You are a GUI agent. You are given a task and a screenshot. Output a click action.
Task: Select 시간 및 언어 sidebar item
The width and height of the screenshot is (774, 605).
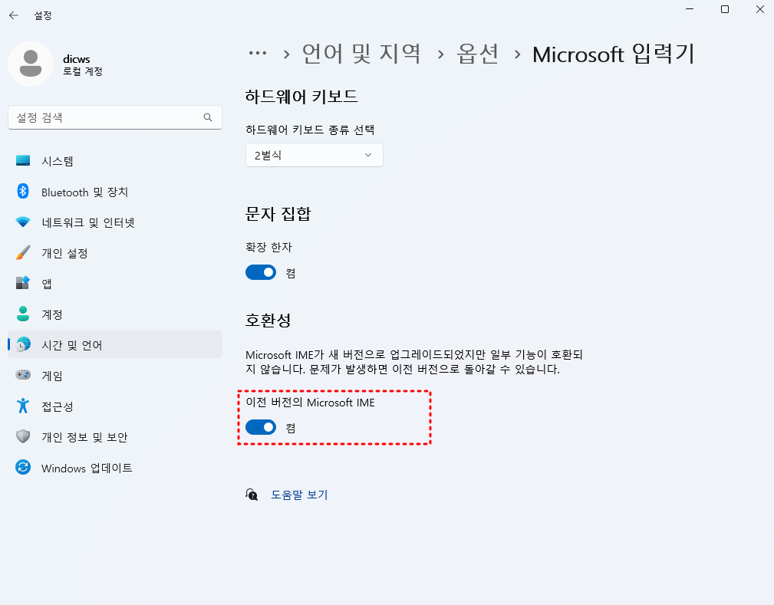115,344
